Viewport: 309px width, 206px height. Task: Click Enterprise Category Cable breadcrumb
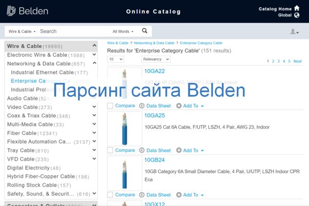201,43
